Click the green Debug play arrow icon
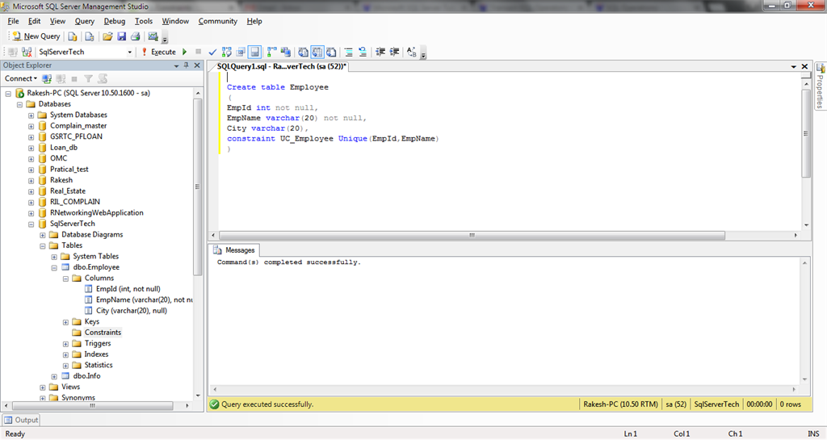The height and width of the screenshot is (440, 827). (x=185, y=52)
